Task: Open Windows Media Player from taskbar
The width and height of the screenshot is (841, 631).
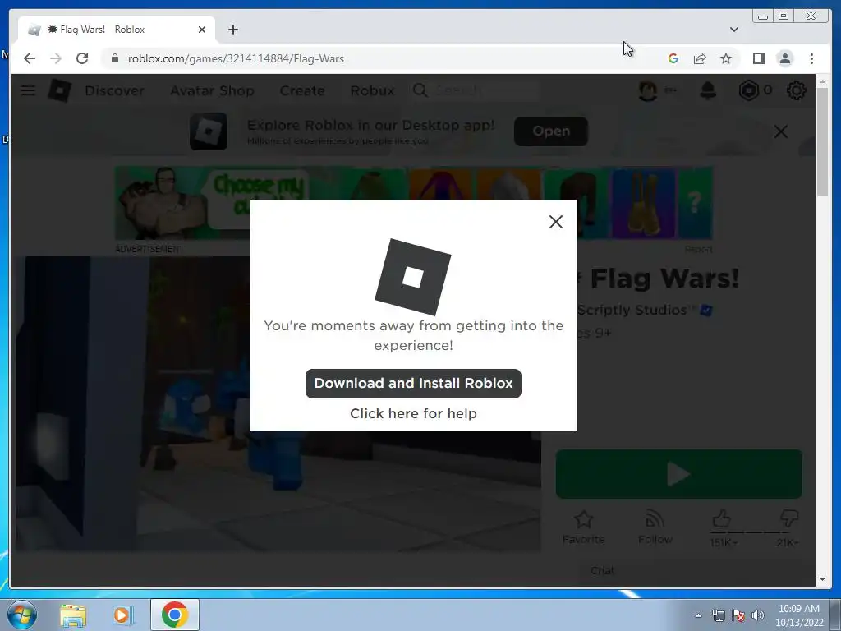Action: [x=122, y=615]
